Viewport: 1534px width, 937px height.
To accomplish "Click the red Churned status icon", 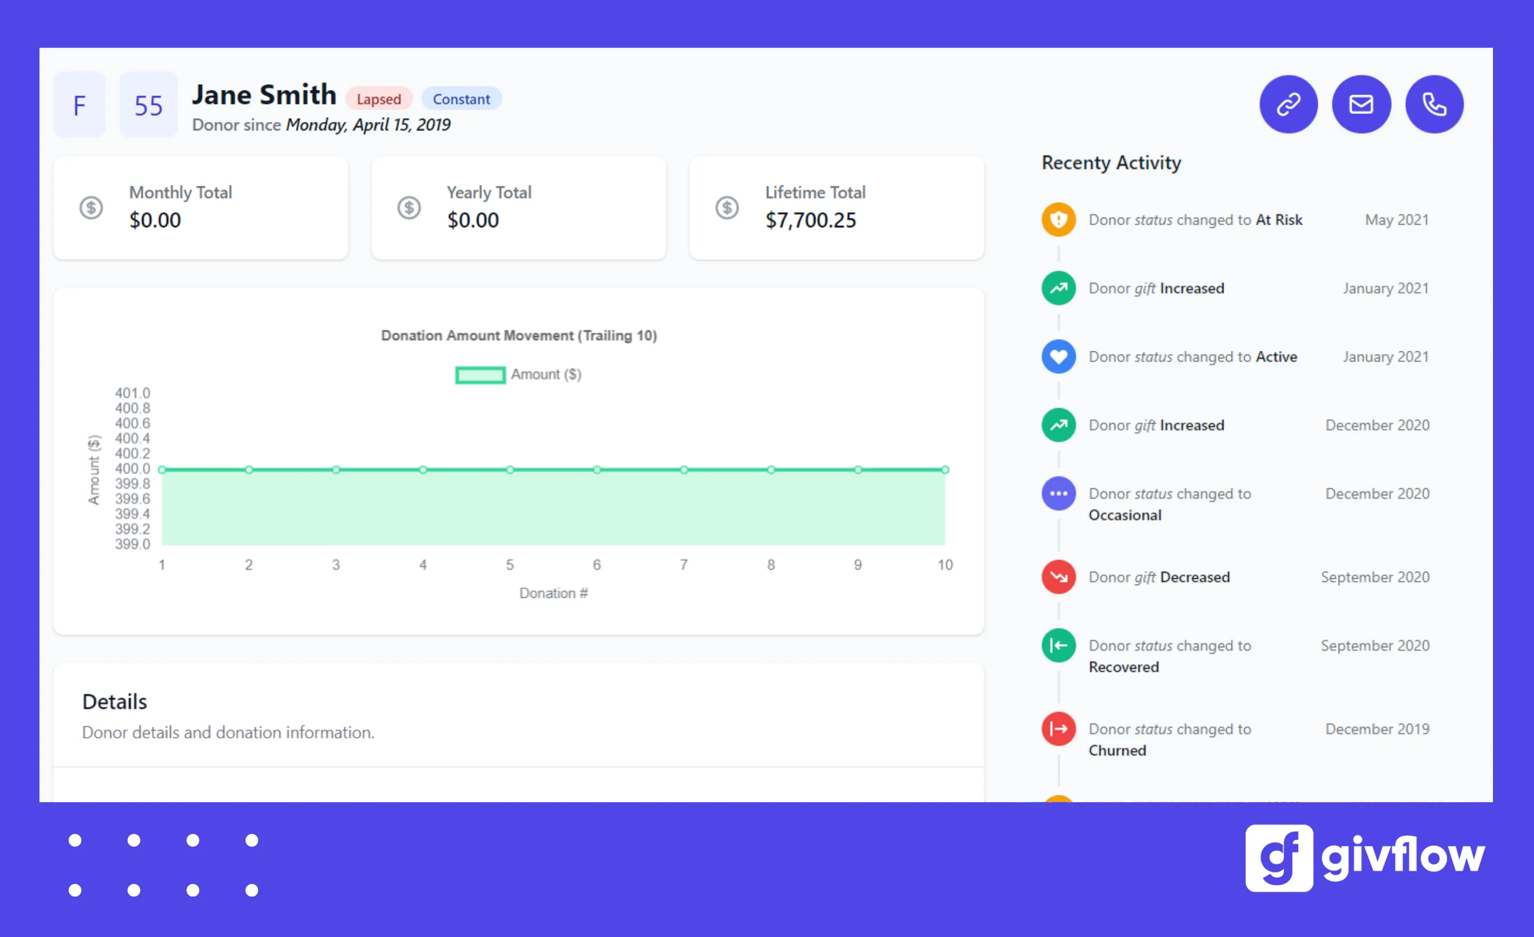I will (1058, 728).
